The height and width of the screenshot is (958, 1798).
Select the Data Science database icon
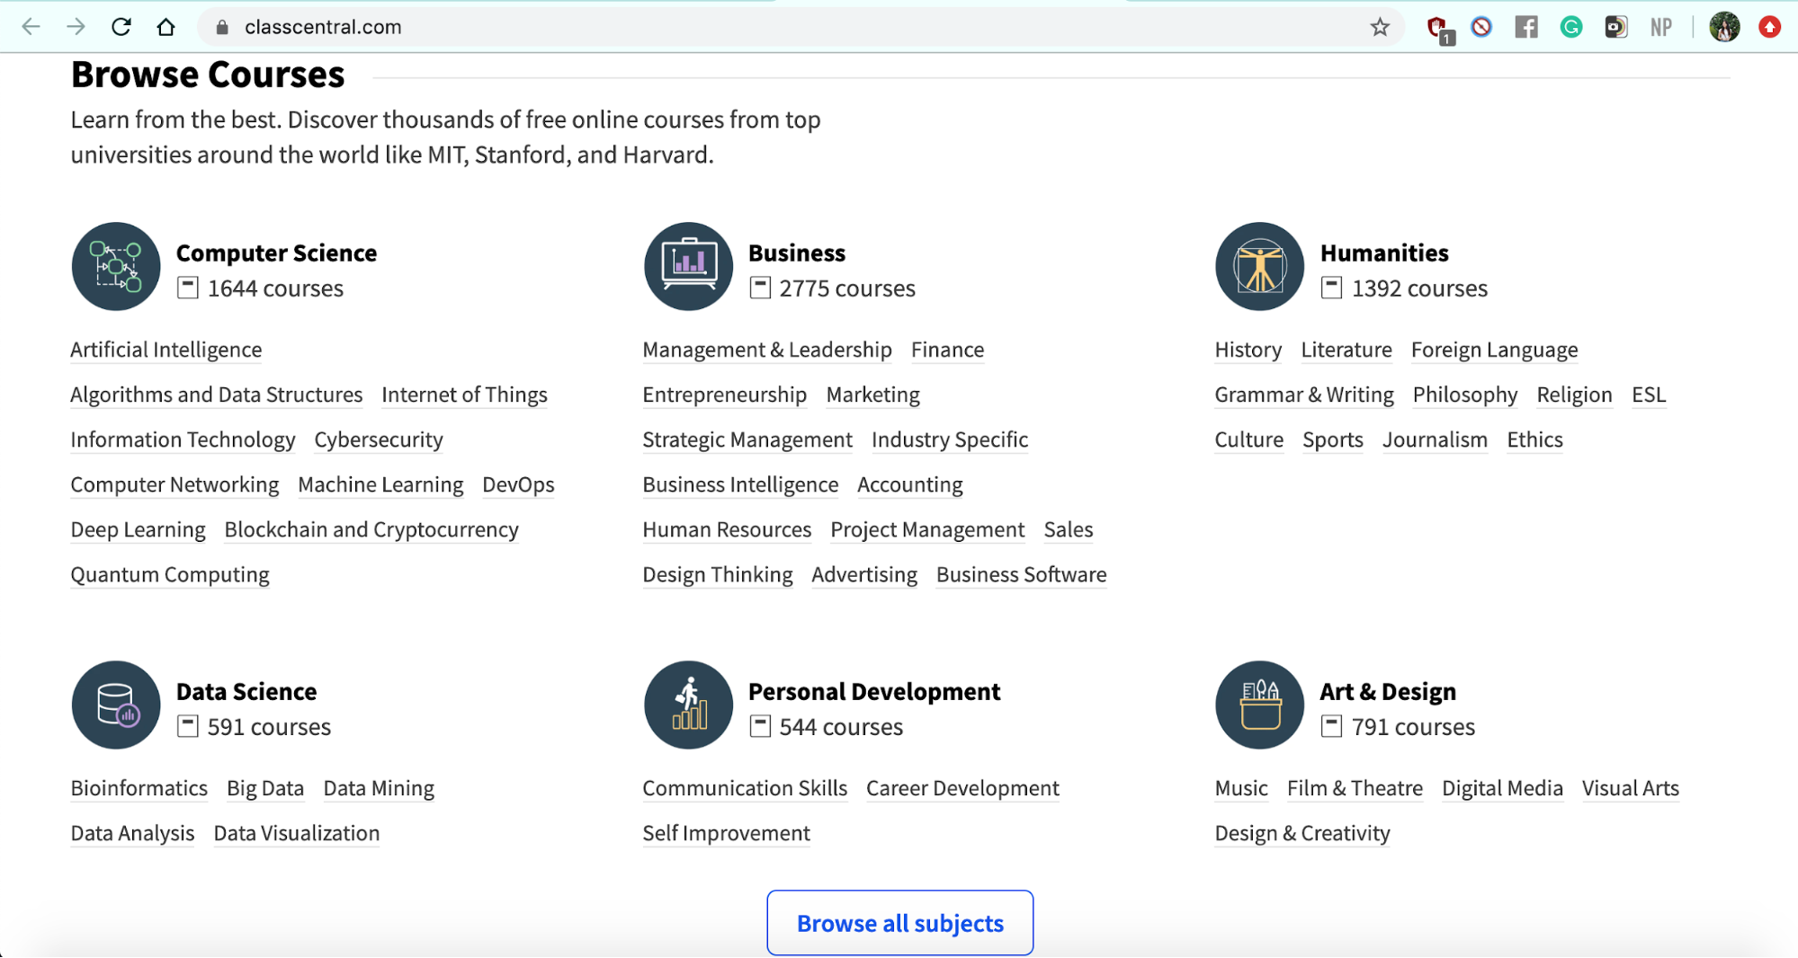[x=116, y=705]
